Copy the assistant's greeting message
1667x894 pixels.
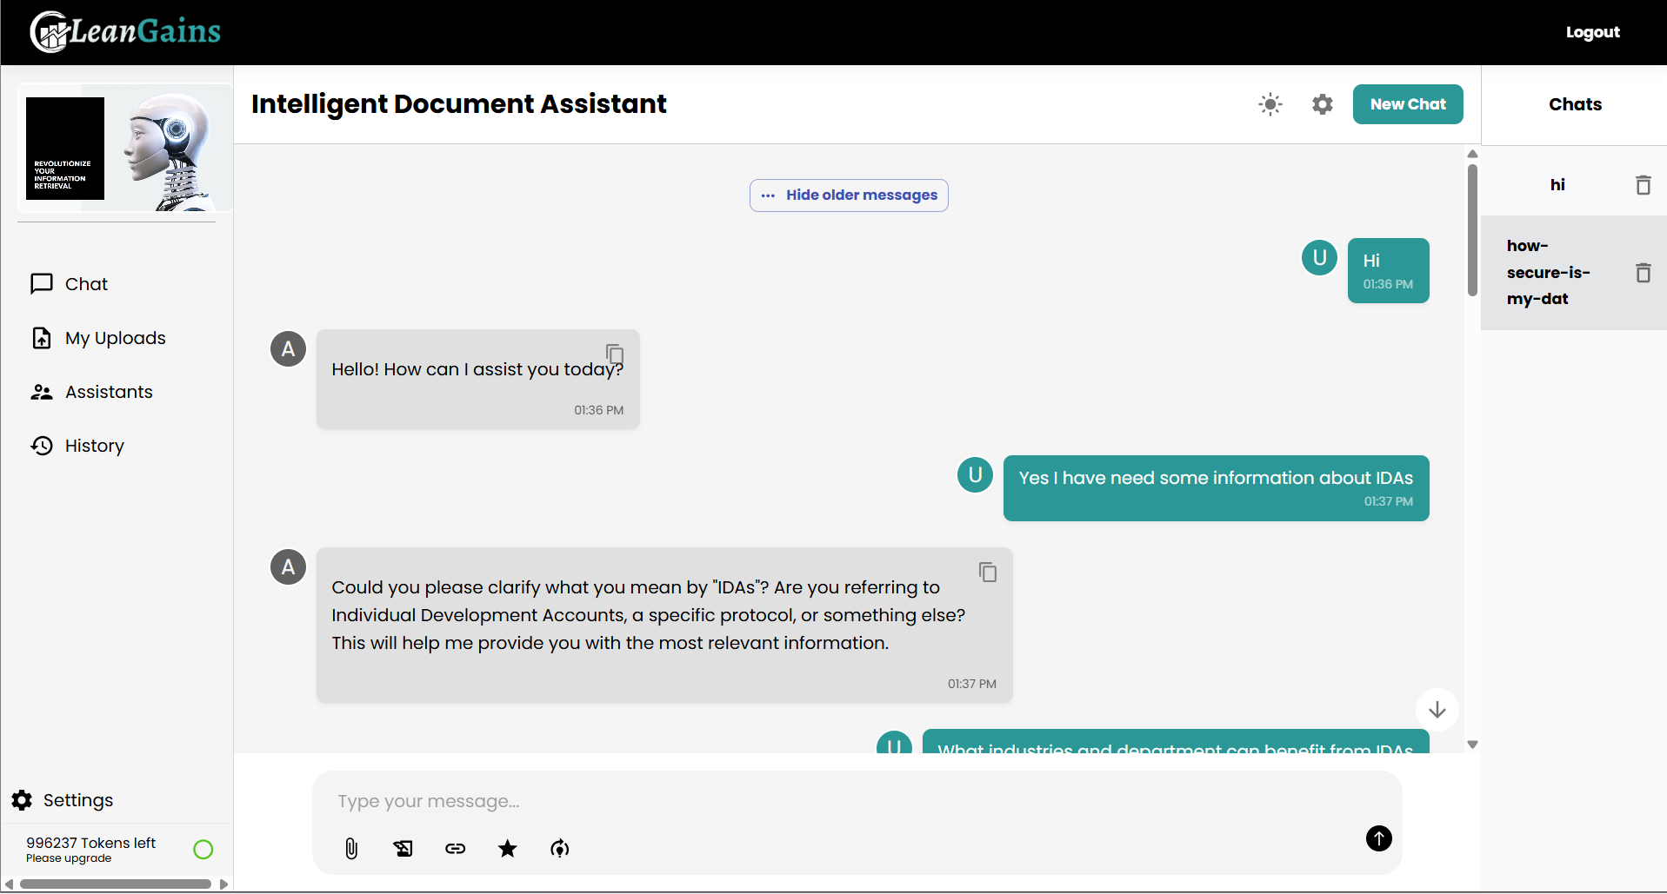click(615, 354)
